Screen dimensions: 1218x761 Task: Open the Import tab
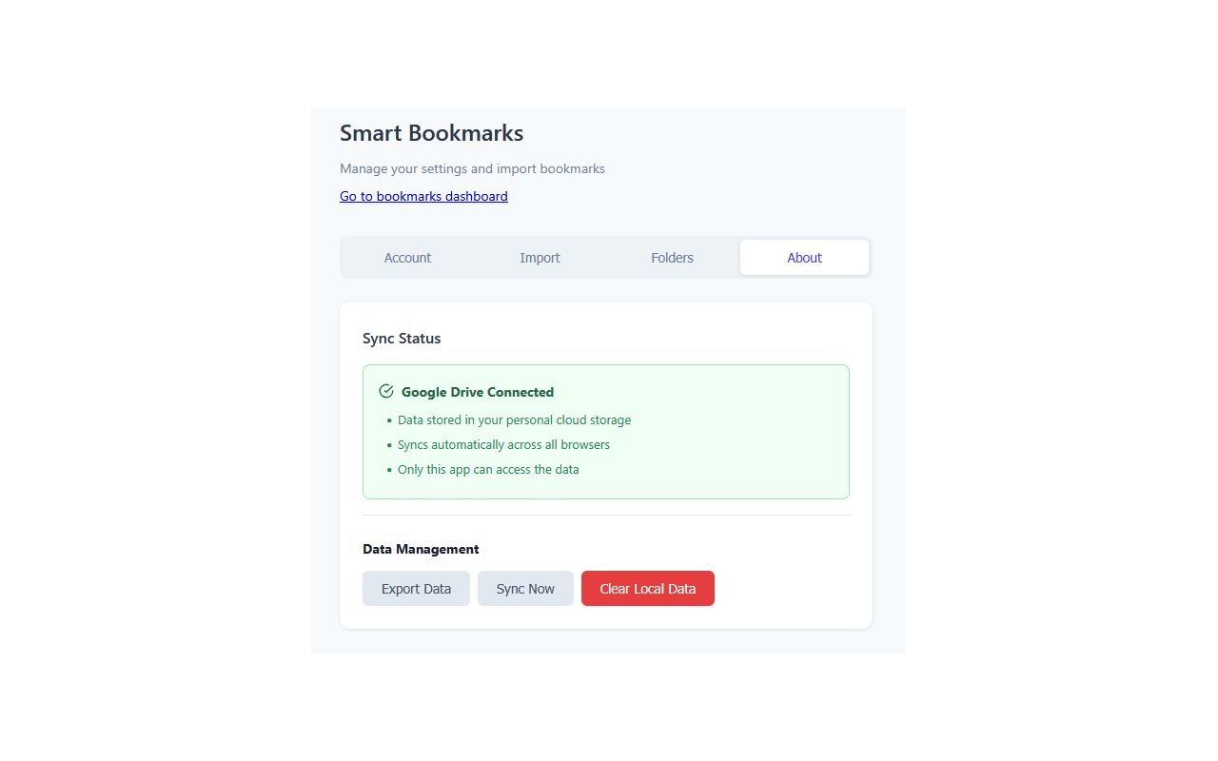[540, 258]
